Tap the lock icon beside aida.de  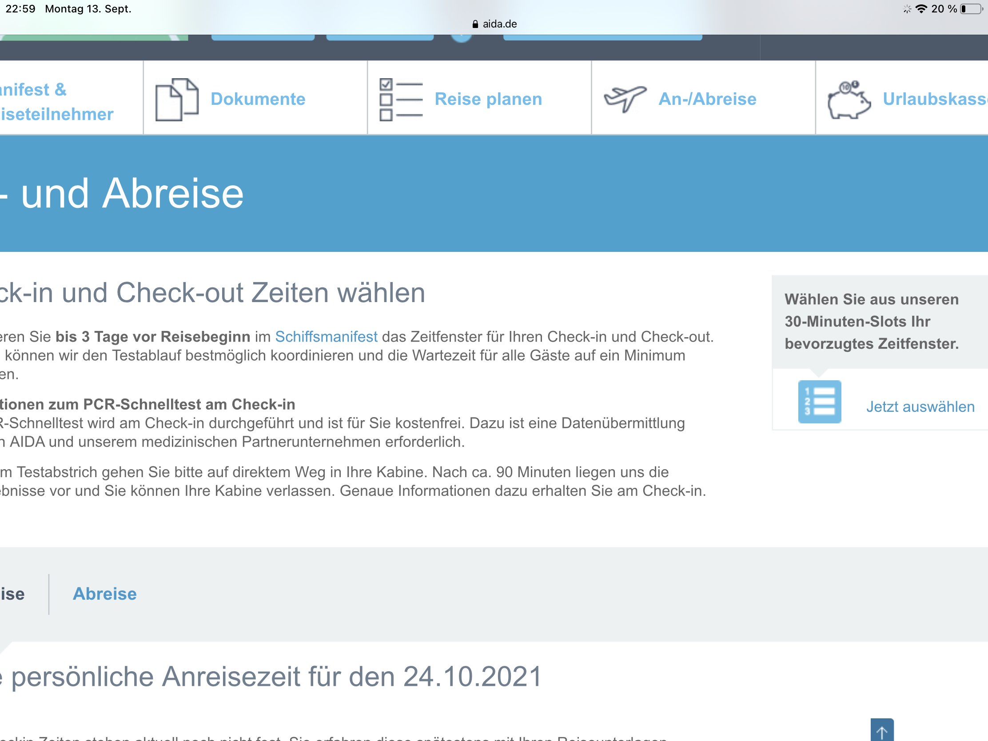(x=475, y=24)
